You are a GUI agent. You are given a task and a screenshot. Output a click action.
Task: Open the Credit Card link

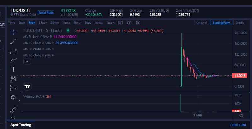pos(238,125)
